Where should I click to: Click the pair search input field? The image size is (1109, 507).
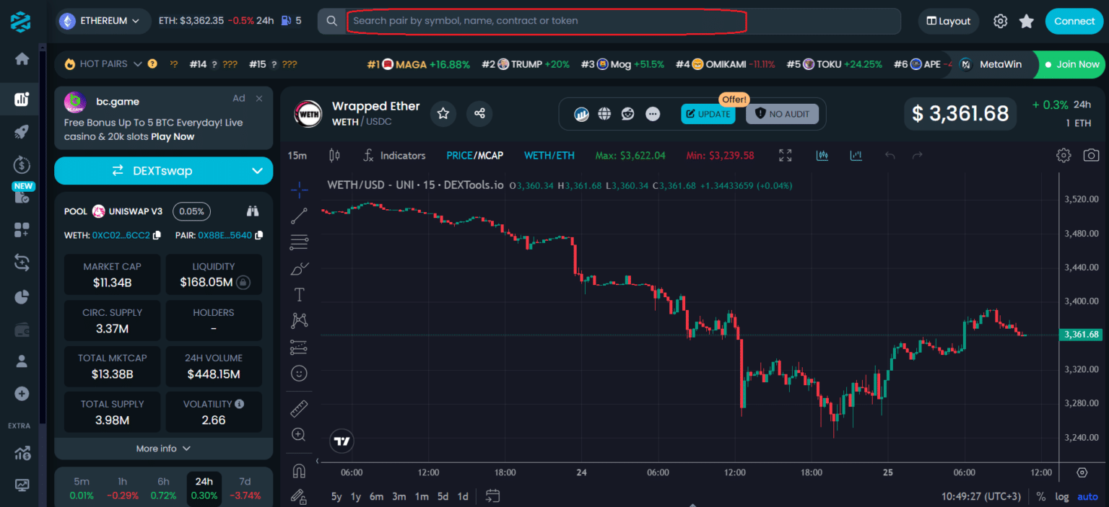547,21
